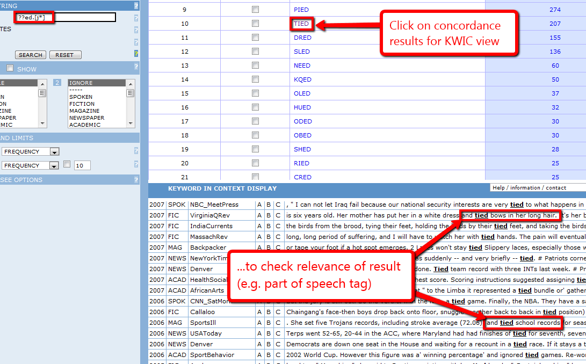
Task: Open Callaloo source in KWIC list
Action: coord(202,312)
